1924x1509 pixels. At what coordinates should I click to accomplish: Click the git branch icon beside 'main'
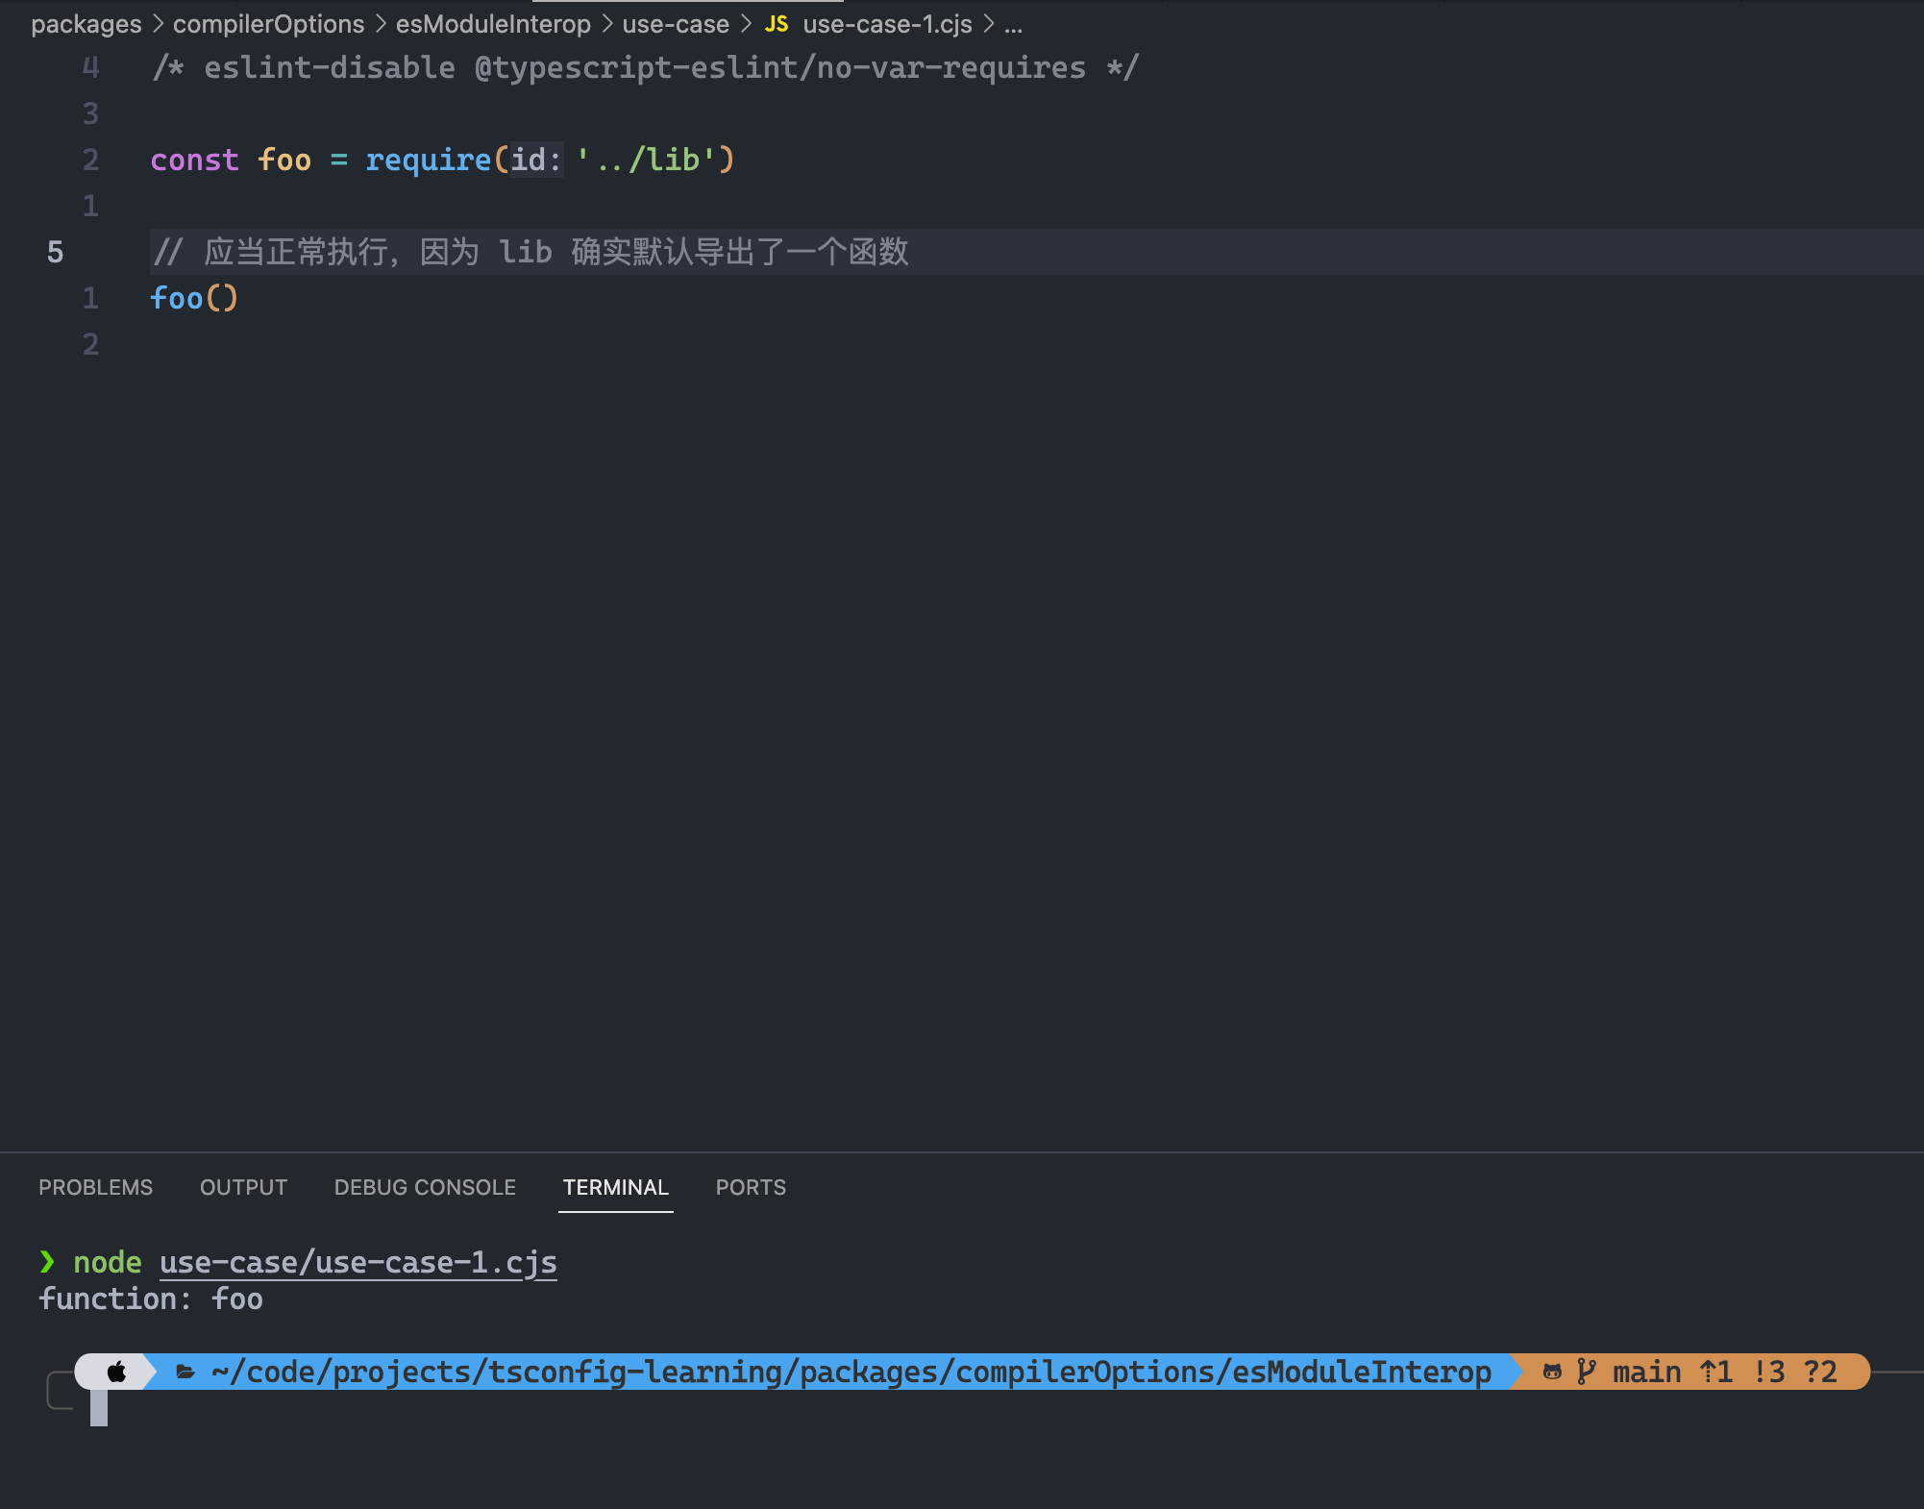(x=1587, y=1372)
